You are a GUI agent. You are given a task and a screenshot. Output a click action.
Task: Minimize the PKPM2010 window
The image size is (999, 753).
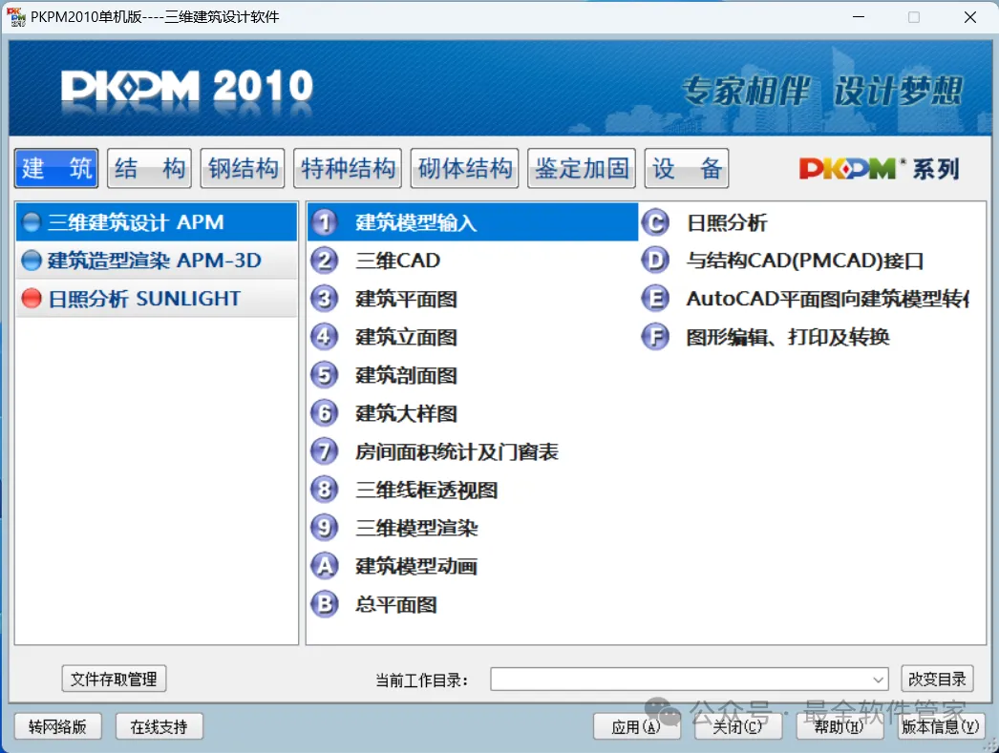tap(859, 17)
